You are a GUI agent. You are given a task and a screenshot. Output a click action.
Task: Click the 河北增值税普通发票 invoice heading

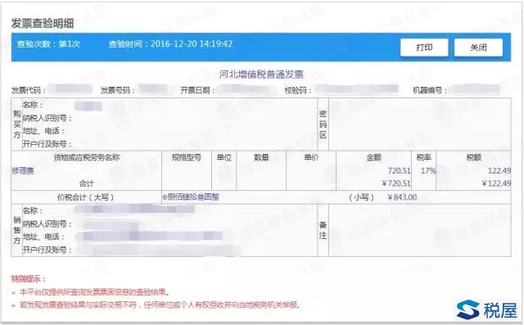tap(261, 74)
